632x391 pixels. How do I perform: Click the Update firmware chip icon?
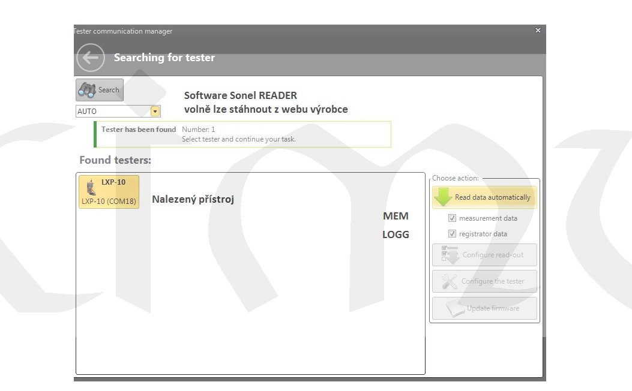[x=455, y=308]
